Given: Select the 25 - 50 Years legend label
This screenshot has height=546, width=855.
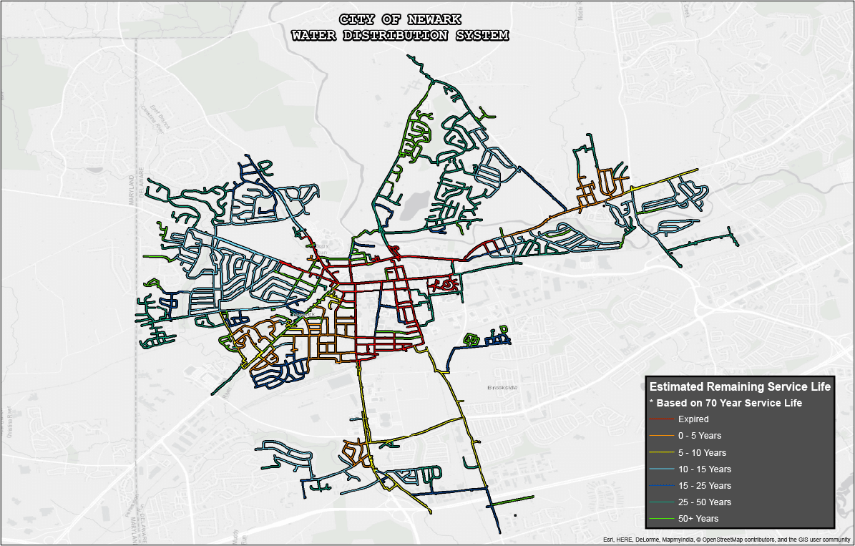Looking at the screenshot, I should click(705, 502).
